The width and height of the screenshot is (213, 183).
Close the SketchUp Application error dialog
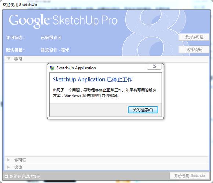tap(154, 67)
